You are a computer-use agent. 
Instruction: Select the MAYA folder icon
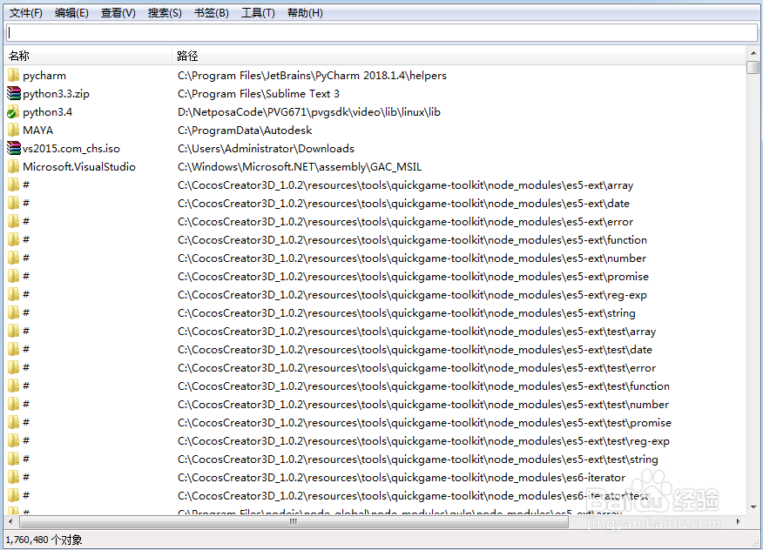tap(14, 131)
